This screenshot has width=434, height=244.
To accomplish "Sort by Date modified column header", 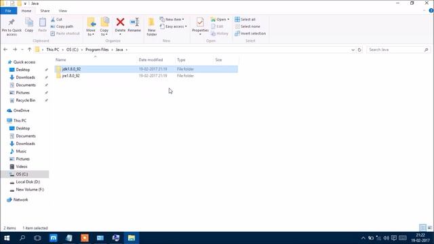I will [151, 60].
